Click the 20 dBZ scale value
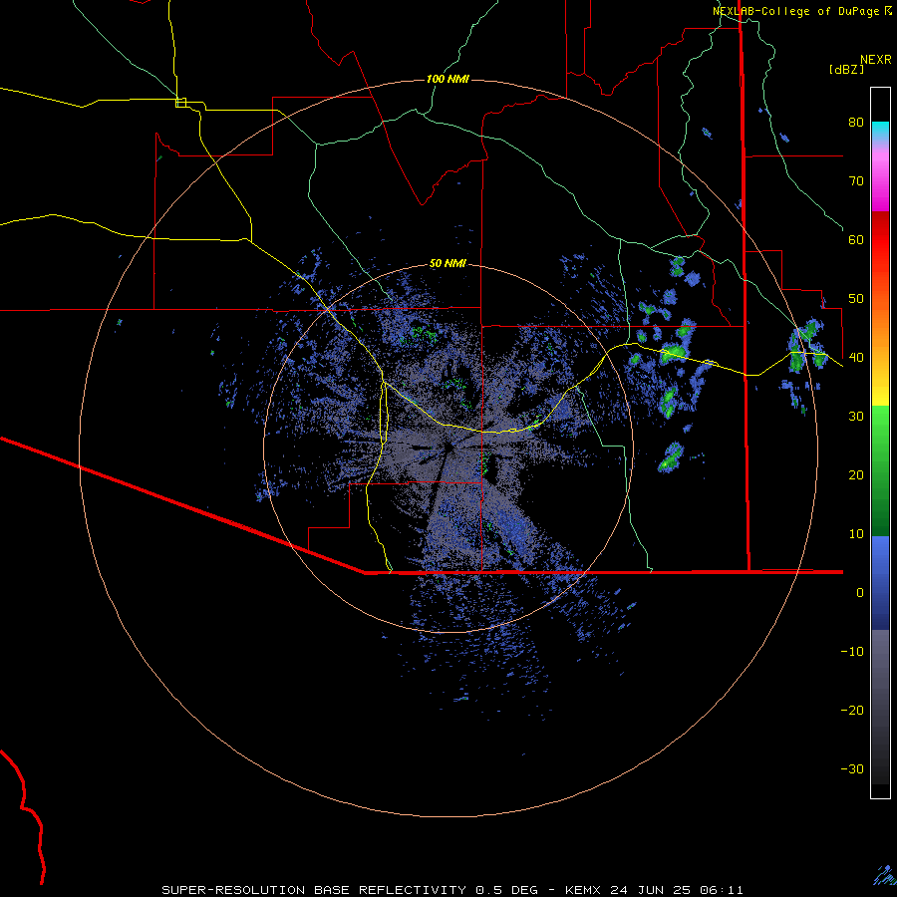Image resolution: width=897 pixels, height=897 pixels. pyautogui.click(x=856, y=474)
